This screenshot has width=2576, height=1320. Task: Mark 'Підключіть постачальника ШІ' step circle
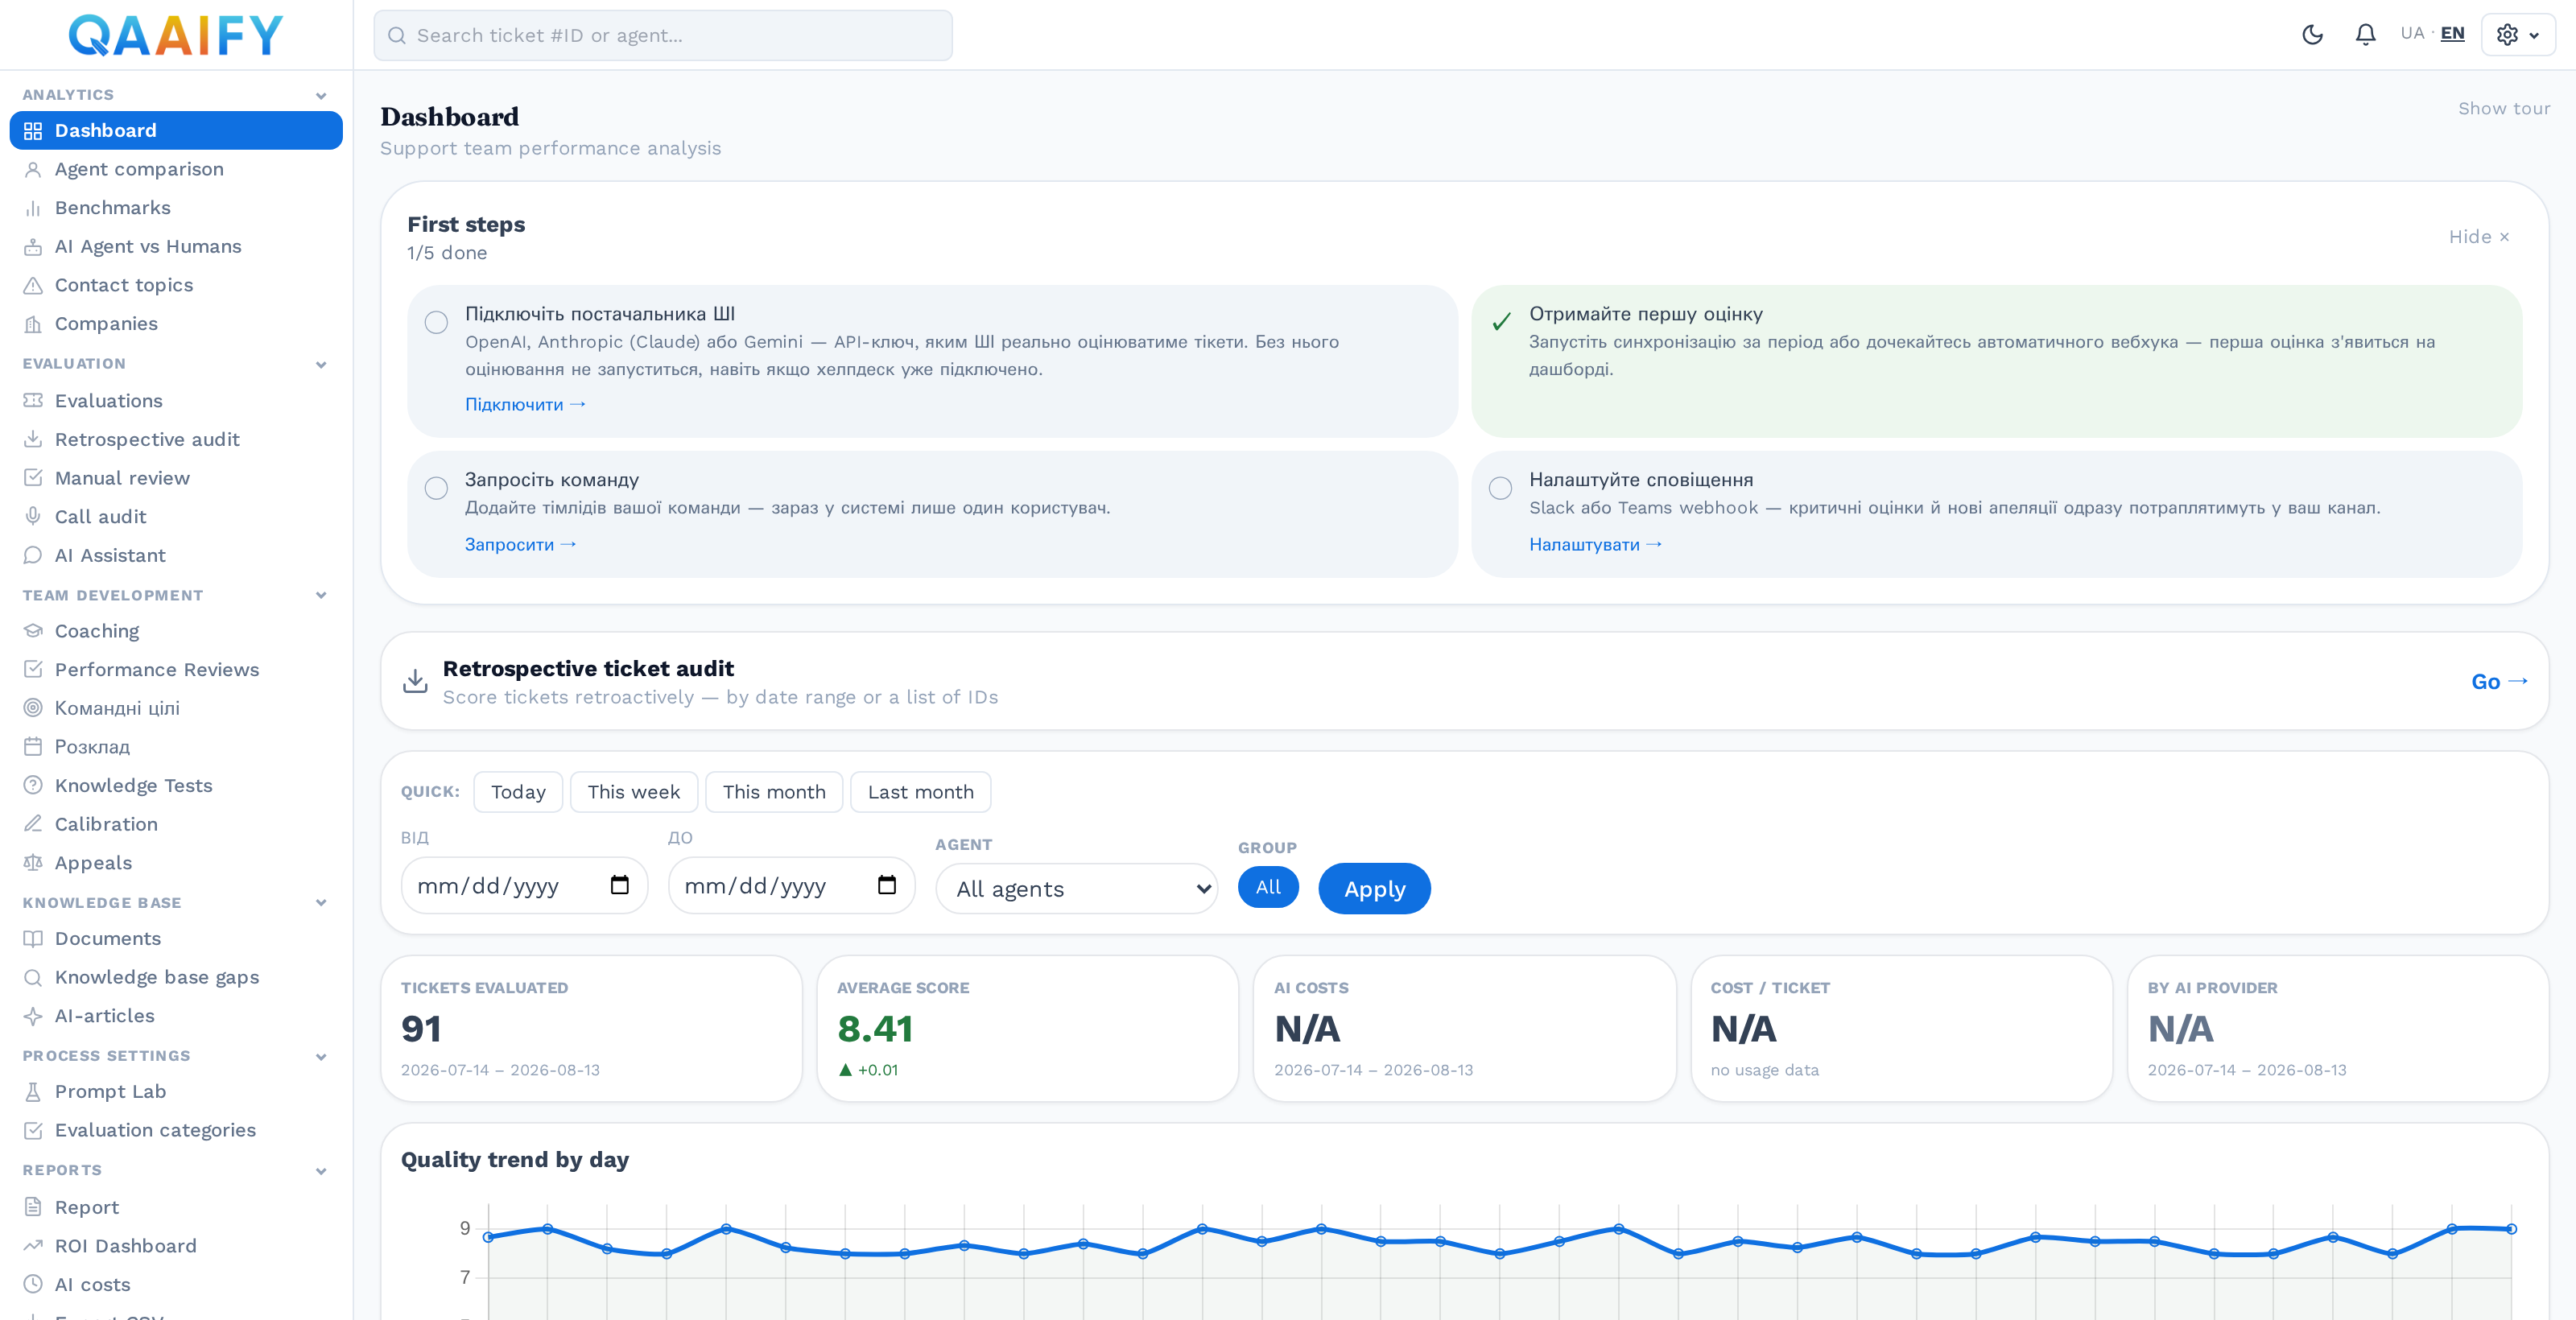point(436,322)
